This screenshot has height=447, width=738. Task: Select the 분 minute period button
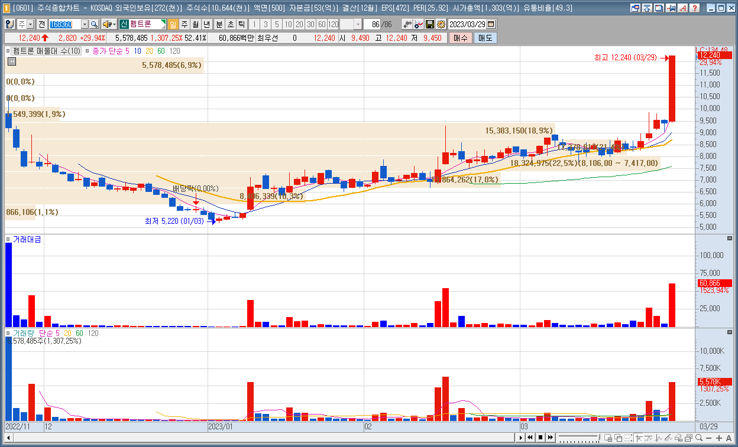coord(219,24)
